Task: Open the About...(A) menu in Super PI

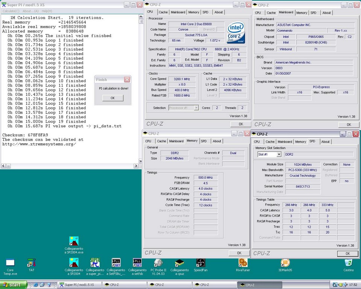Action: (x=30, y=11)
